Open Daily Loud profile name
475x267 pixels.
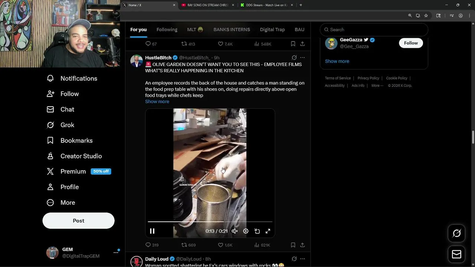click(x=157, y=259)
